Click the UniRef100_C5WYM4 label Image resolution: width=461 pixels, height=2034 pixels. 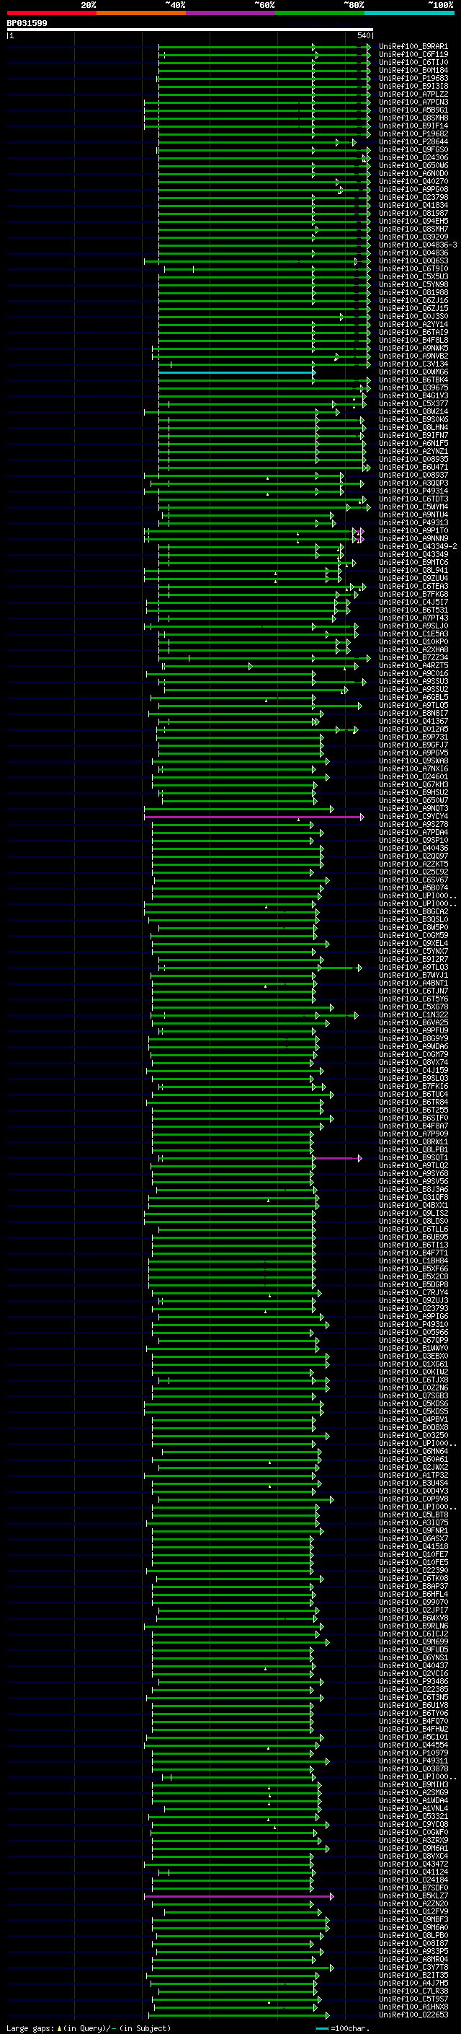click(413, 507)
